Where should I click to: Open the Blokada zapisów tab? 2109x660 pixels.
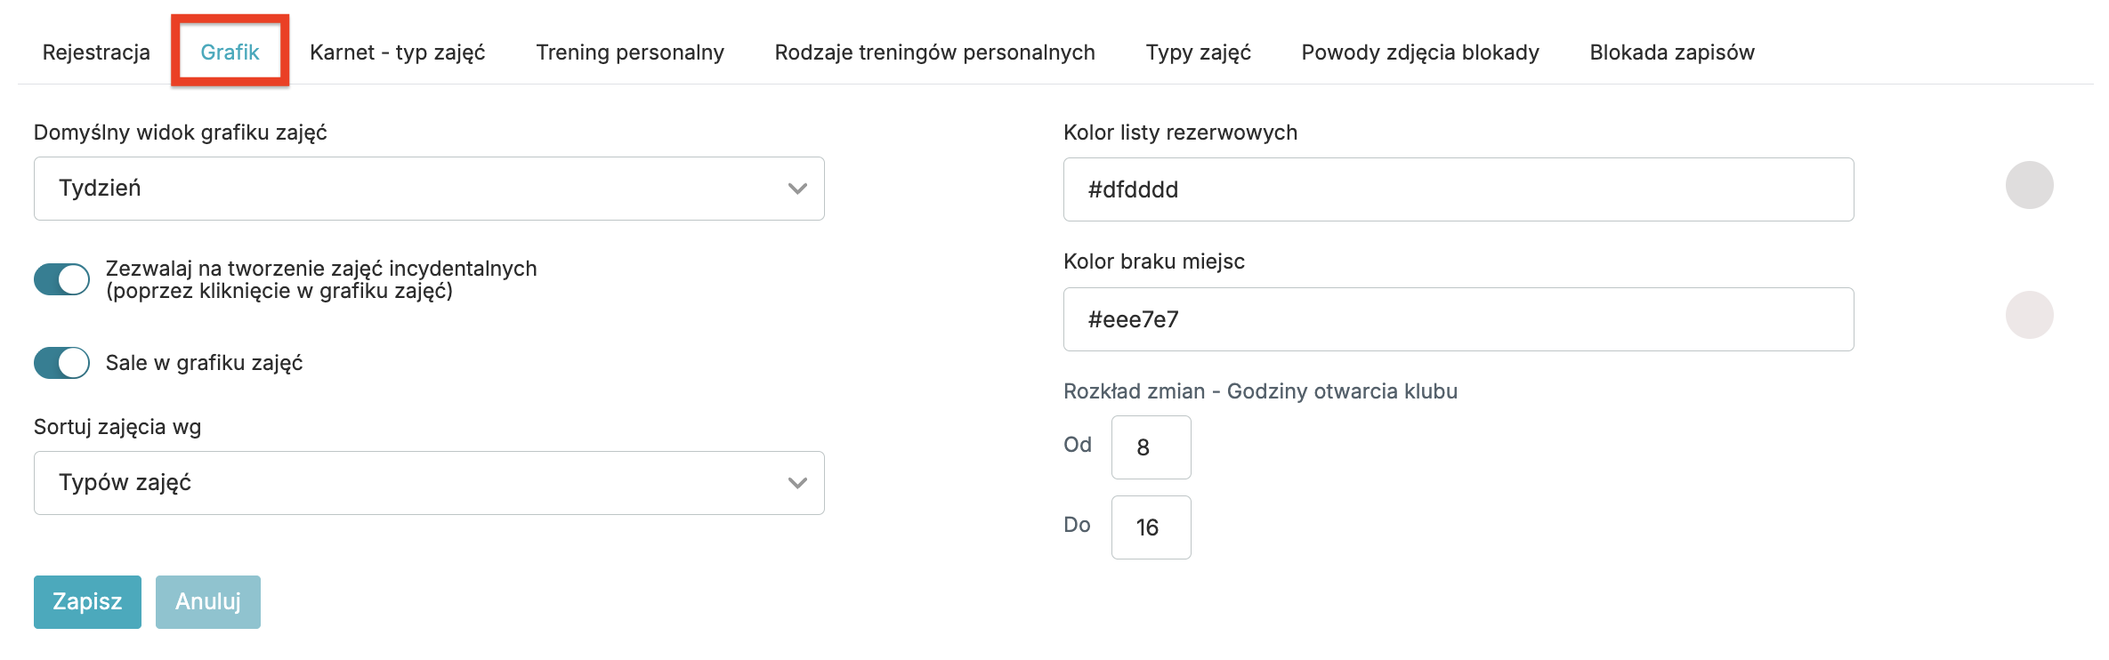pyautogui.click(x=1671, y=52)
